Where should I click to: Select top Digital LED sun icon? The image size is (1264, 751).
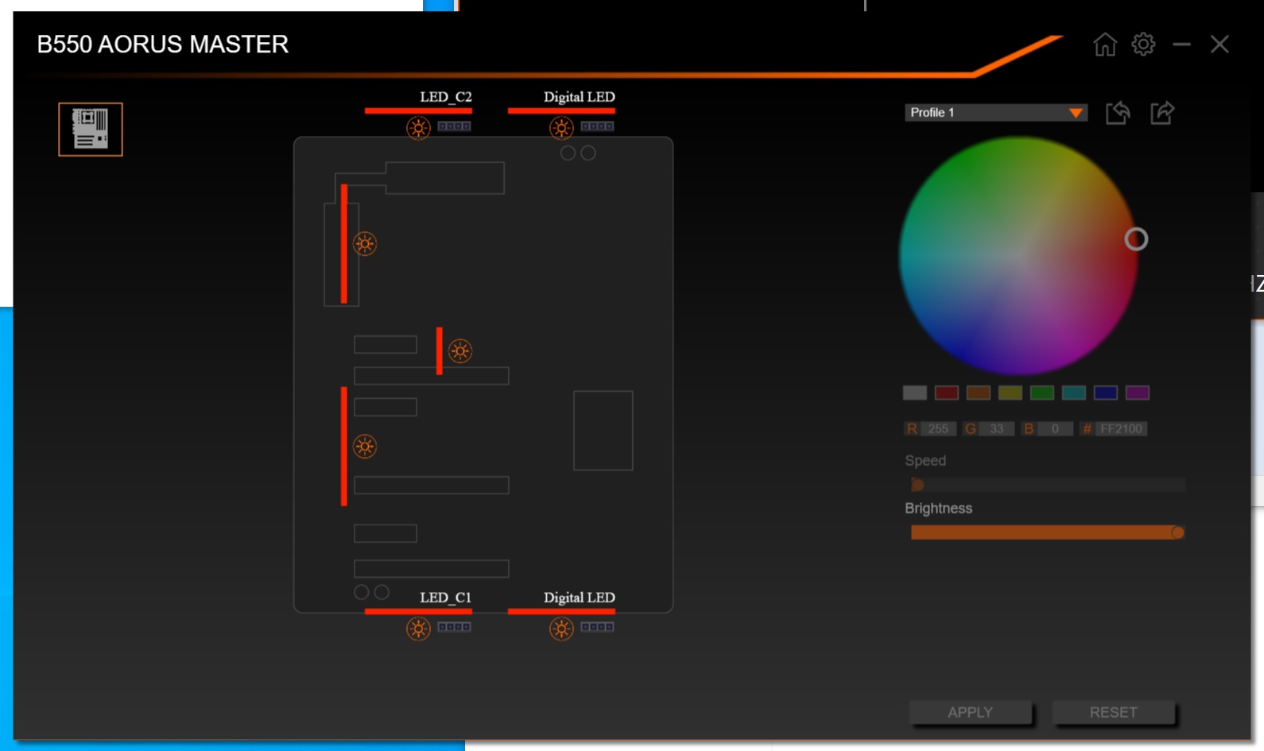(x=561, y=127)
